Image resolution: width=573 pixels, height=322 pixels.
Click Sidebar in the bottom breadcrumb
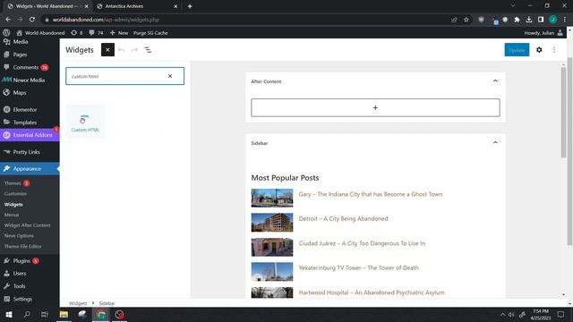pos(107,303)
